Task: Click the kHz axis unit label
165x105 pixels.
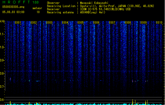Action: point(2,21)
